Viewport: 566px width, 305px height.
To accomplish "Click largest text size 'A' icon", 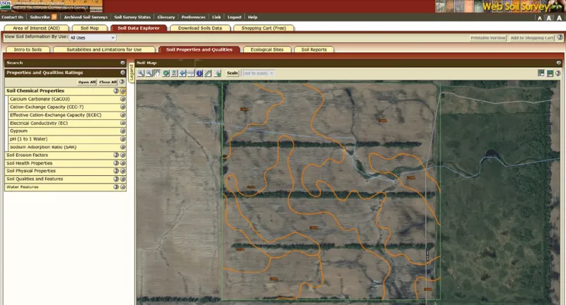I will (558, 17).
